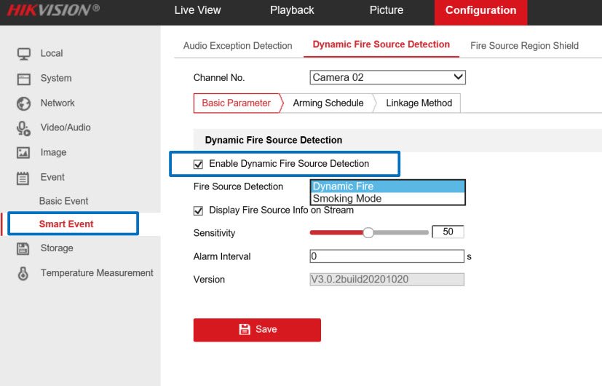Go to the Arming Schedule tab

coord(328,103)
